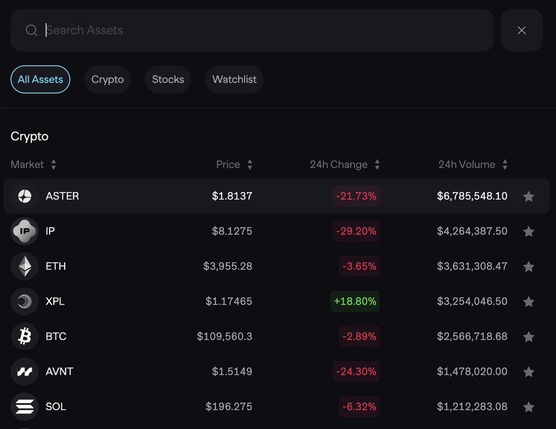
Task: Click AVNT price $1.5149
Action: [x=232, y=371]
